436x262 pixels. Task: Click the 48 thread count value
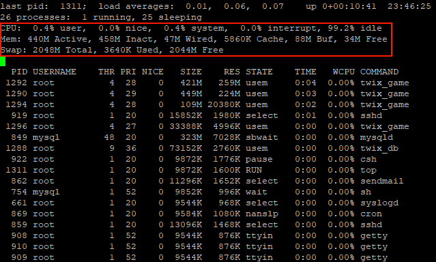[109, 137]
